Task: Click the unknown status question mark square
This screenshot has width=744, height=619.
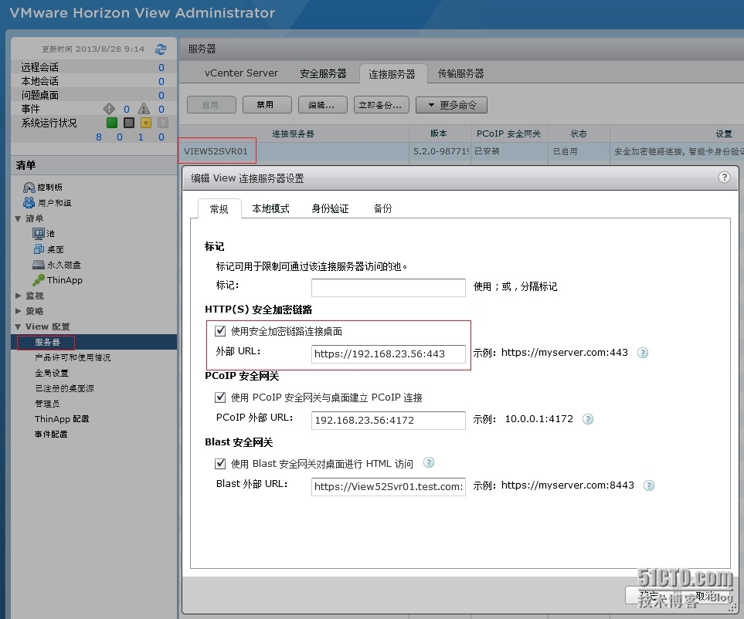Action: (163, 123)
